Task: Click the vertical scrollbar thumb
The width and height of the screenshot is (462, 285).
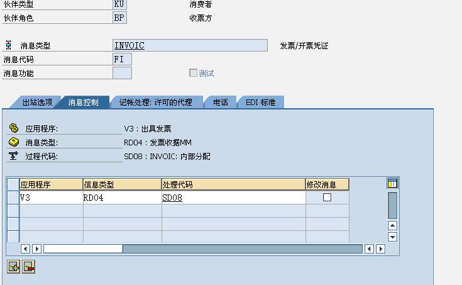Action: (392, 205)
